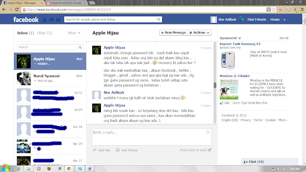Click the Facebook logo
The width and height of the screenshot is (306, 172).
point(26,20)
